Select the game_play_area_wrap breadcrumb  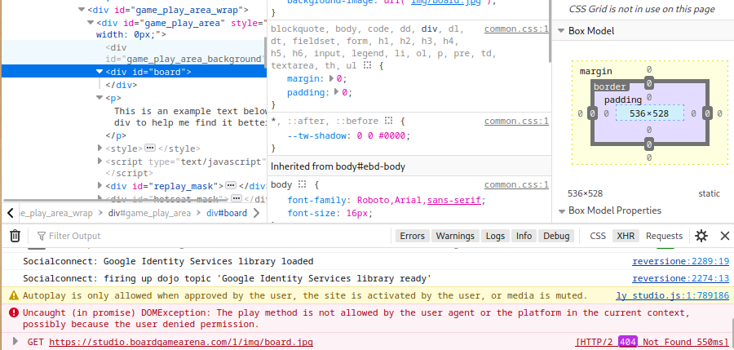click(55, 213)
